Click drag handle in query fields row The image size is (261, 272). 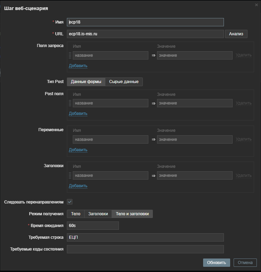pyautogui.click(x=70, y=55)
